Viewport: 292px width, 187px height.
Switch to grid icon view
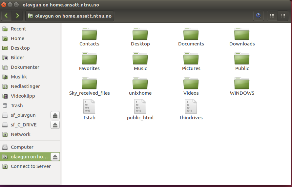pos(283,16)
